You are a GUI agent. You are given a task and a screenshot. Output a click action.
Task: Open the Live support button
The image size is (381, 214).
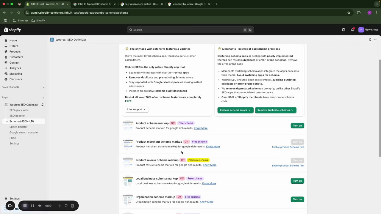(x=136, y=109)
